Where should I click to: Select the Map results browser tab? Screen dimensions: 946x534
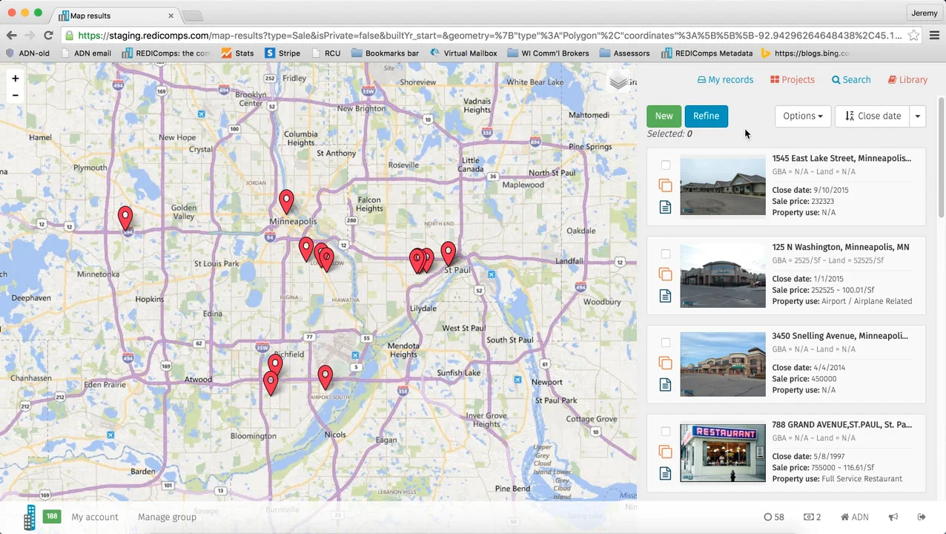click(x=117, y=16)
